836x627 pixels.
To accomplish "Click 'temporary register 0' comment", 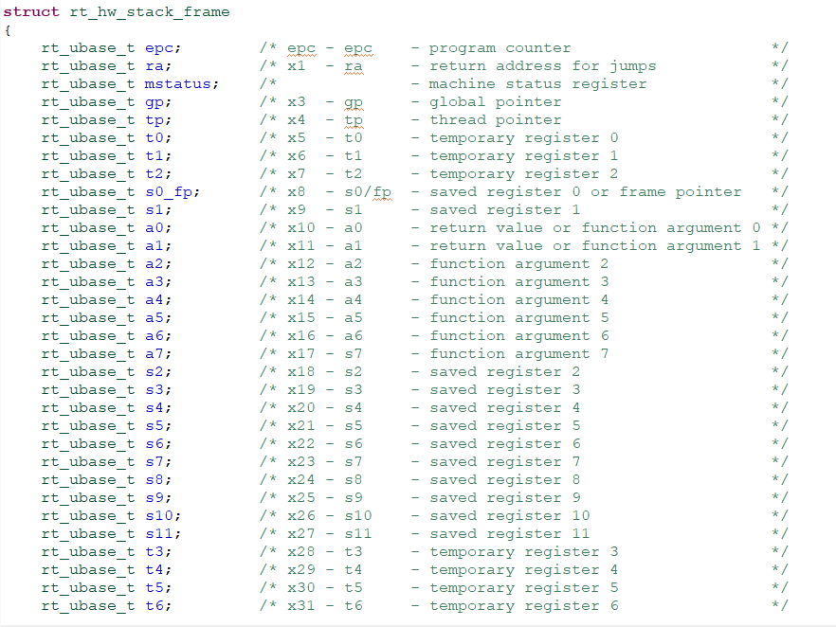I will 524,138.
